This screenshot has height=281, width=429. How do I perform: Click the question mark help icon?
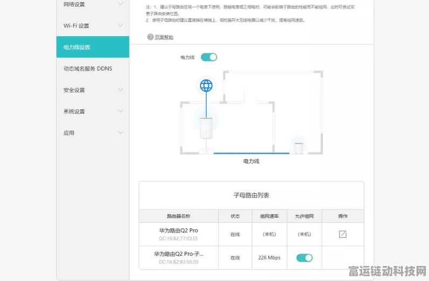(x=150, y=37)
